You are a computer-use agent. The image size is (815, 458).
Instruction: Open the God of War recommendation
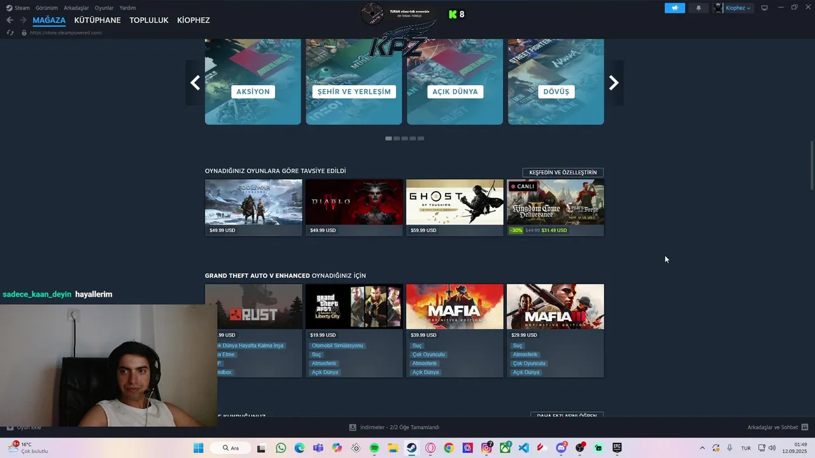[x=253, y=207]
